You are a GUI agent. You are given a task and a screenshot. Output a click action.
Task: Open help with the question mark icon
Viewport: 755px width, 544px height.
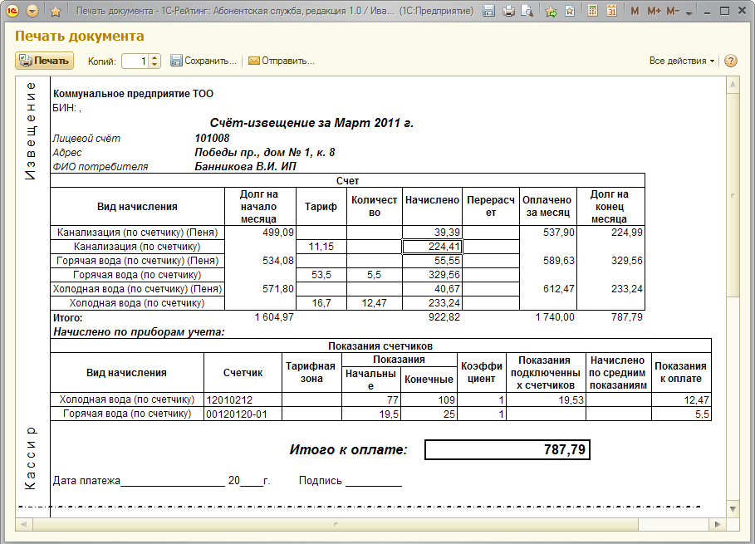(x=731, y=61)
